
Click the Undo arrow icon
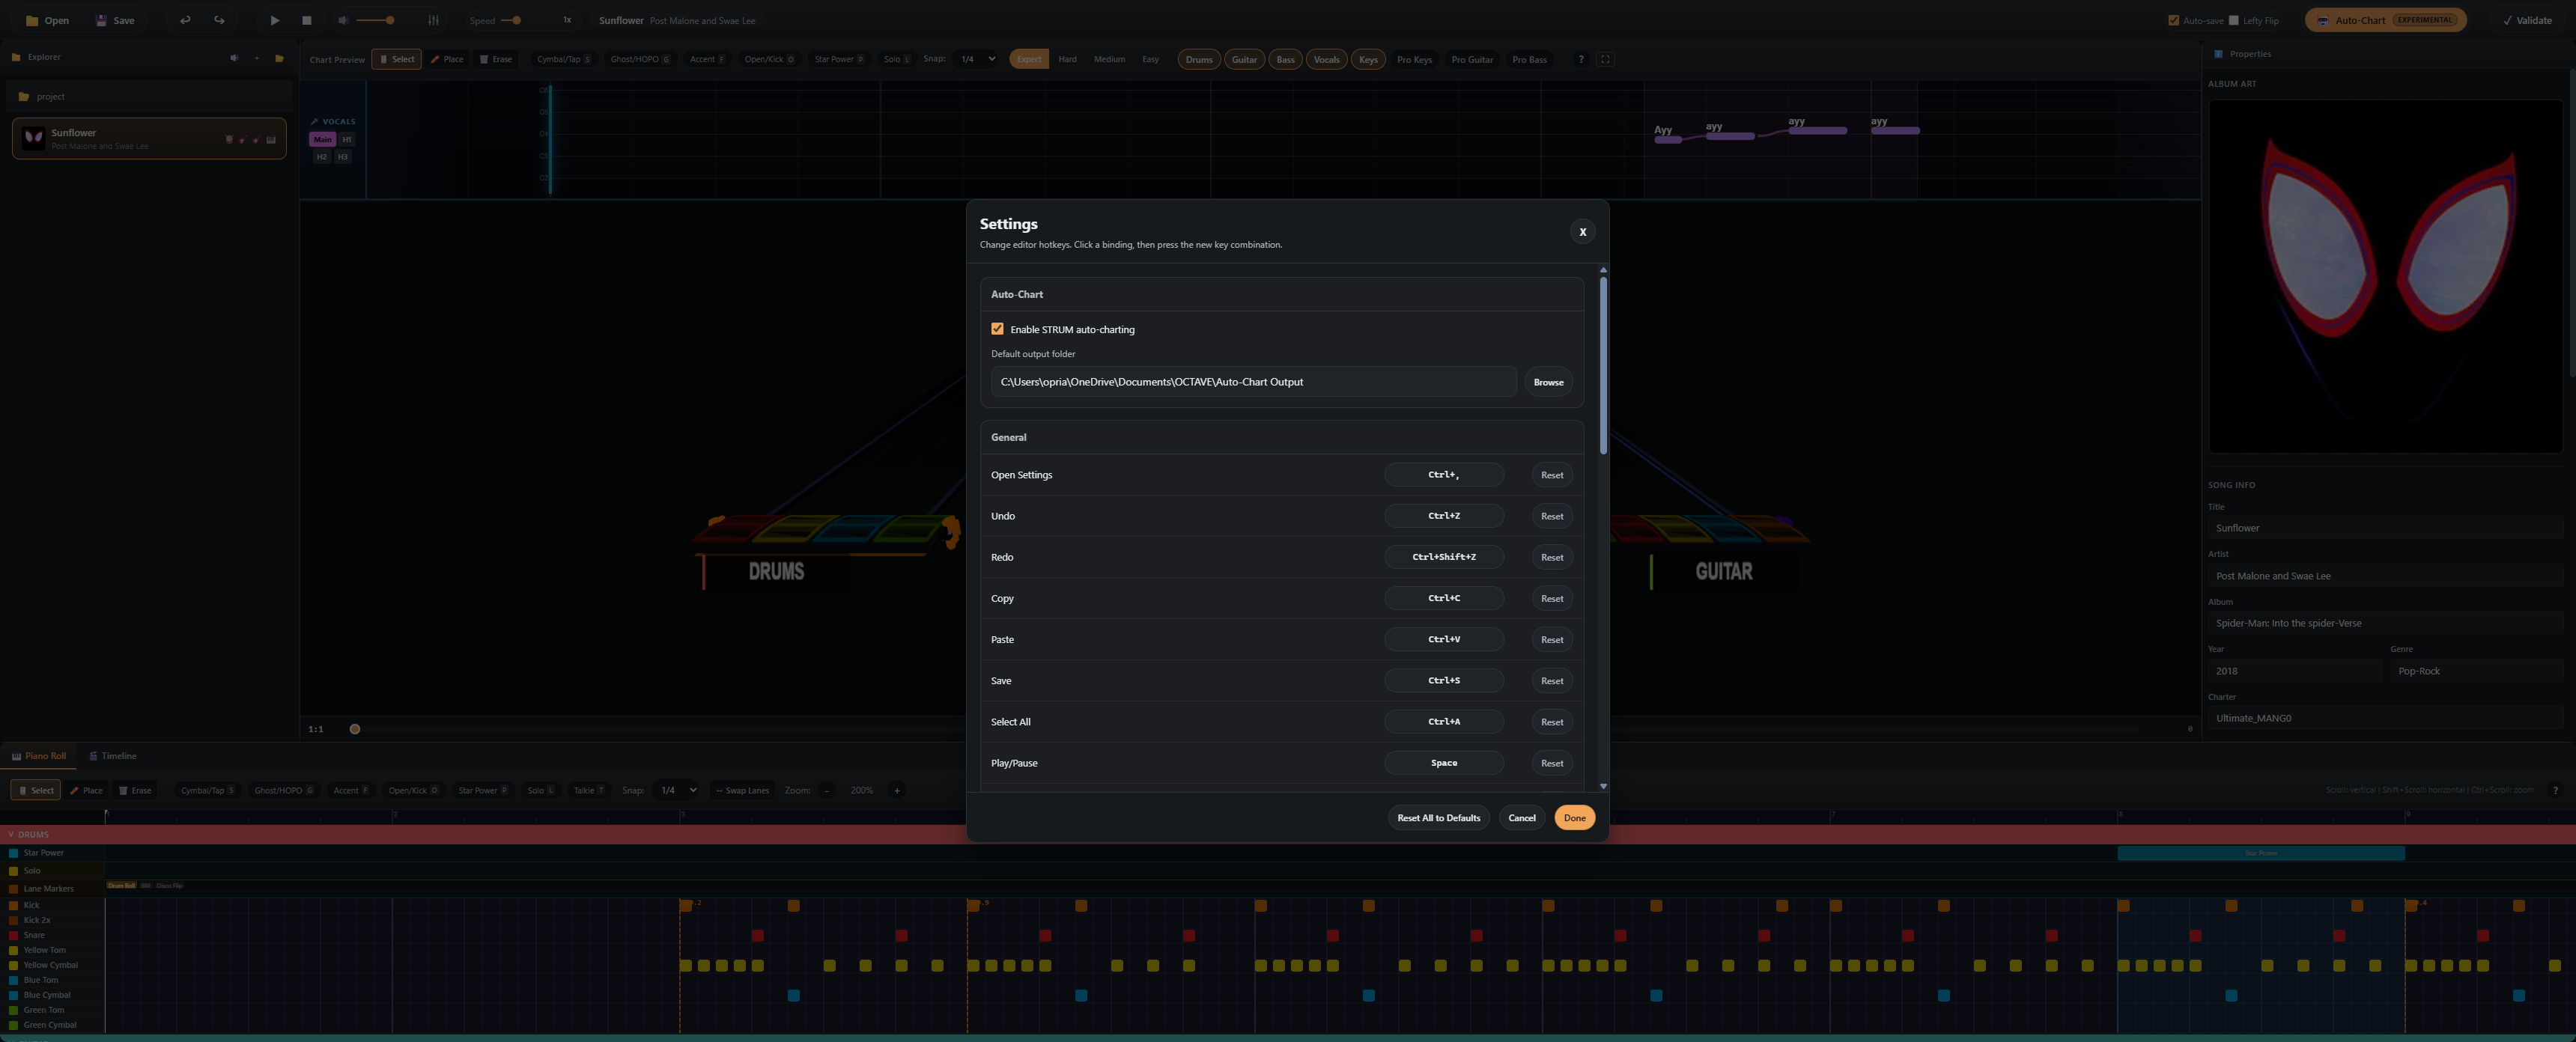click(185, 20)
